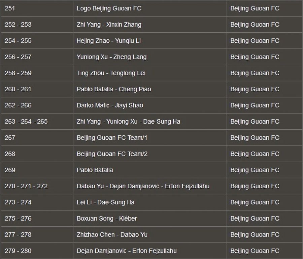Click the '256 - 257' number cell
Viewport: 303px width, 259px height.
pos(18,57)
